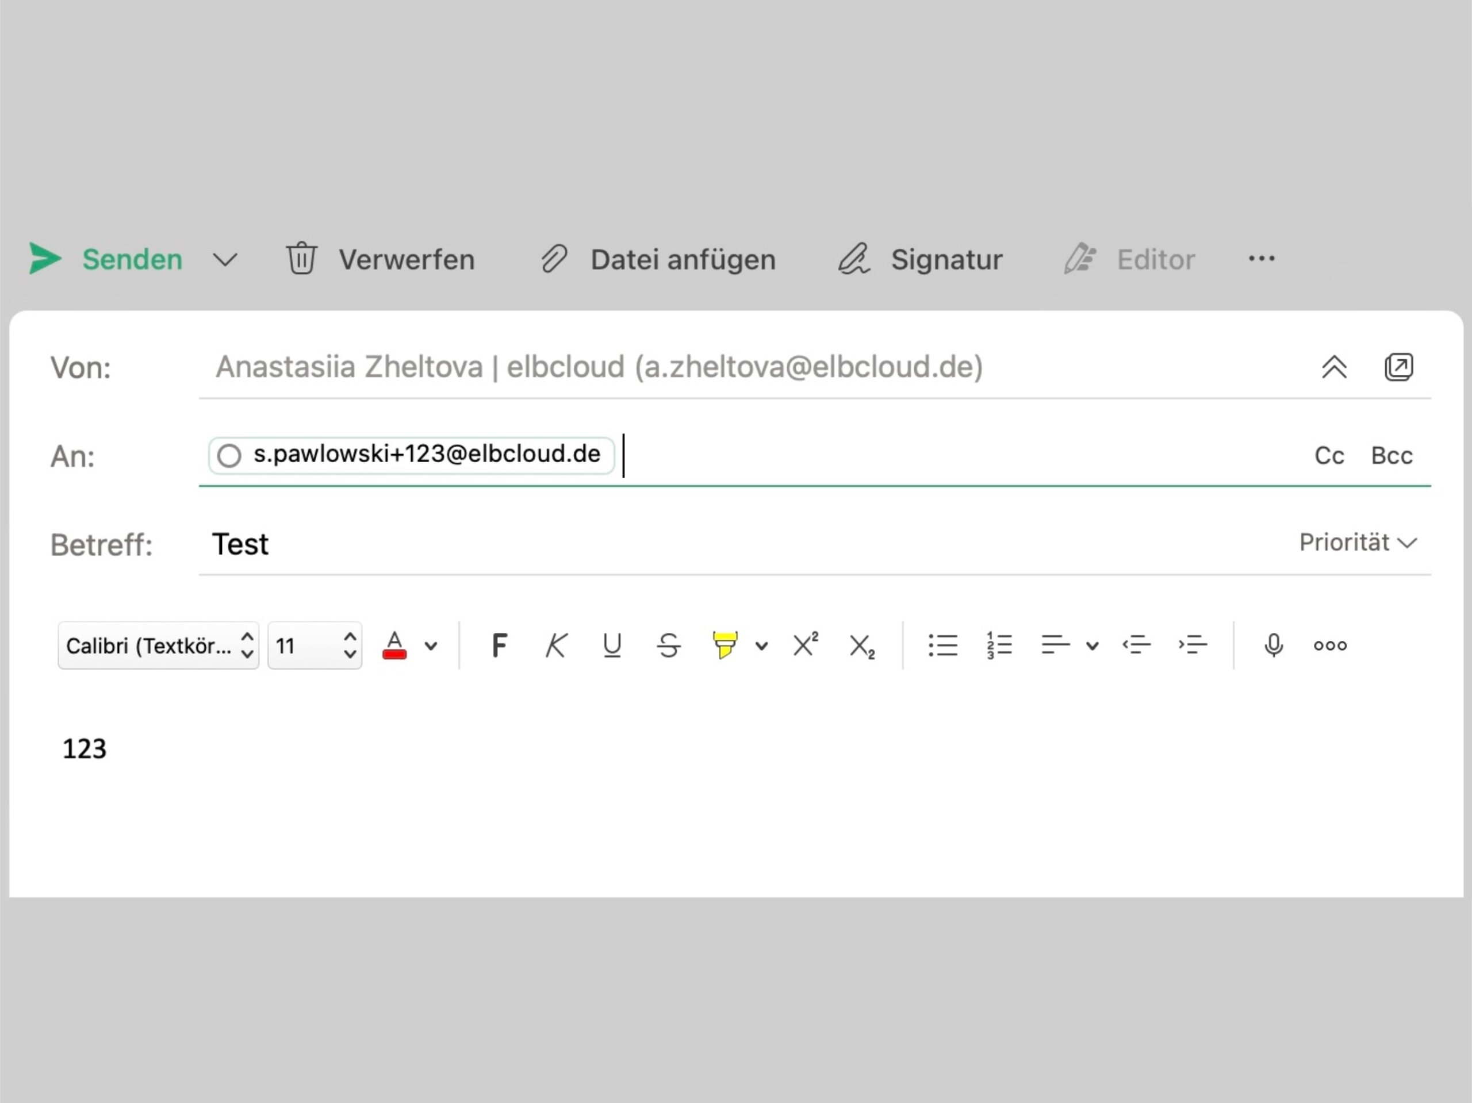Open the Signatur pen option
Screen dimensions: 1472x1103
[854, 259]
